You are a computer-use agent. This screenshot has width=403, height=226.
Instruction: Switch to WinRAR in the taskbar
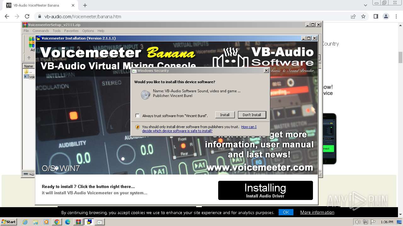pos(78,222)
